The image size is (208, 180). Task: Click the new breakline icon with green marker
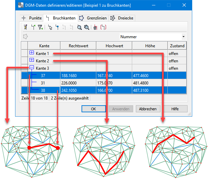pyautogui.click(x=33, y=27)
